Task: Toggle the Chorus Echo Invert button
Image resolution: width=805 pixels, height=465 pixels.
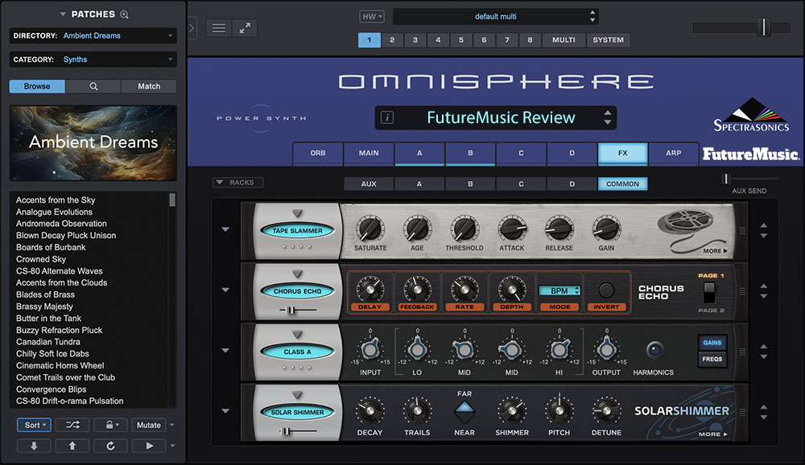Action: pos(606,290)
